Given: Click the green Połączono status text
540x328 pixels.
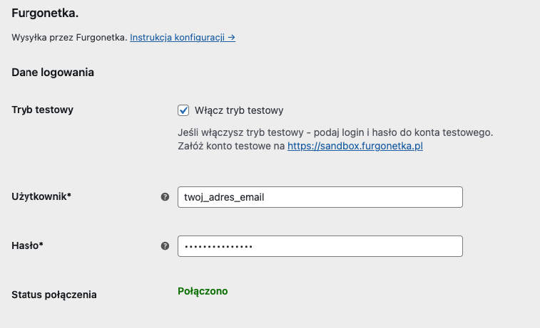Looking at the screenshot, I should click(203, 291).
